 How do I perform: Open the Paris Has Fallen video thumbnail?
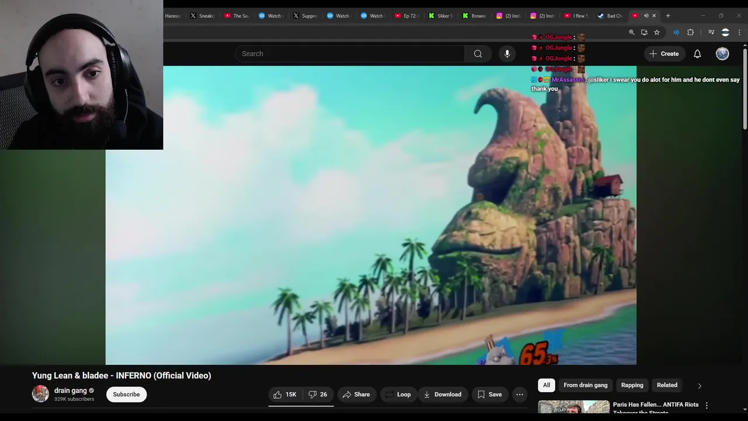pos(574,407)
